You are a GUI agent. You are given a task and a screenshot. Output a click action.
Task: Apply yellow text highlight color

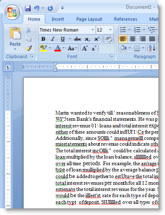pyautogui.click(x=44, y=48)
